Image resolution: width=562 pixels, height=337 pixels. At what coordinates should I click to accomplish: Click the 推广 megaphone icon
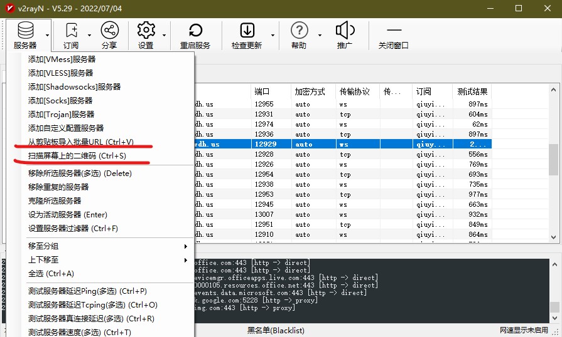click(345, 34)
